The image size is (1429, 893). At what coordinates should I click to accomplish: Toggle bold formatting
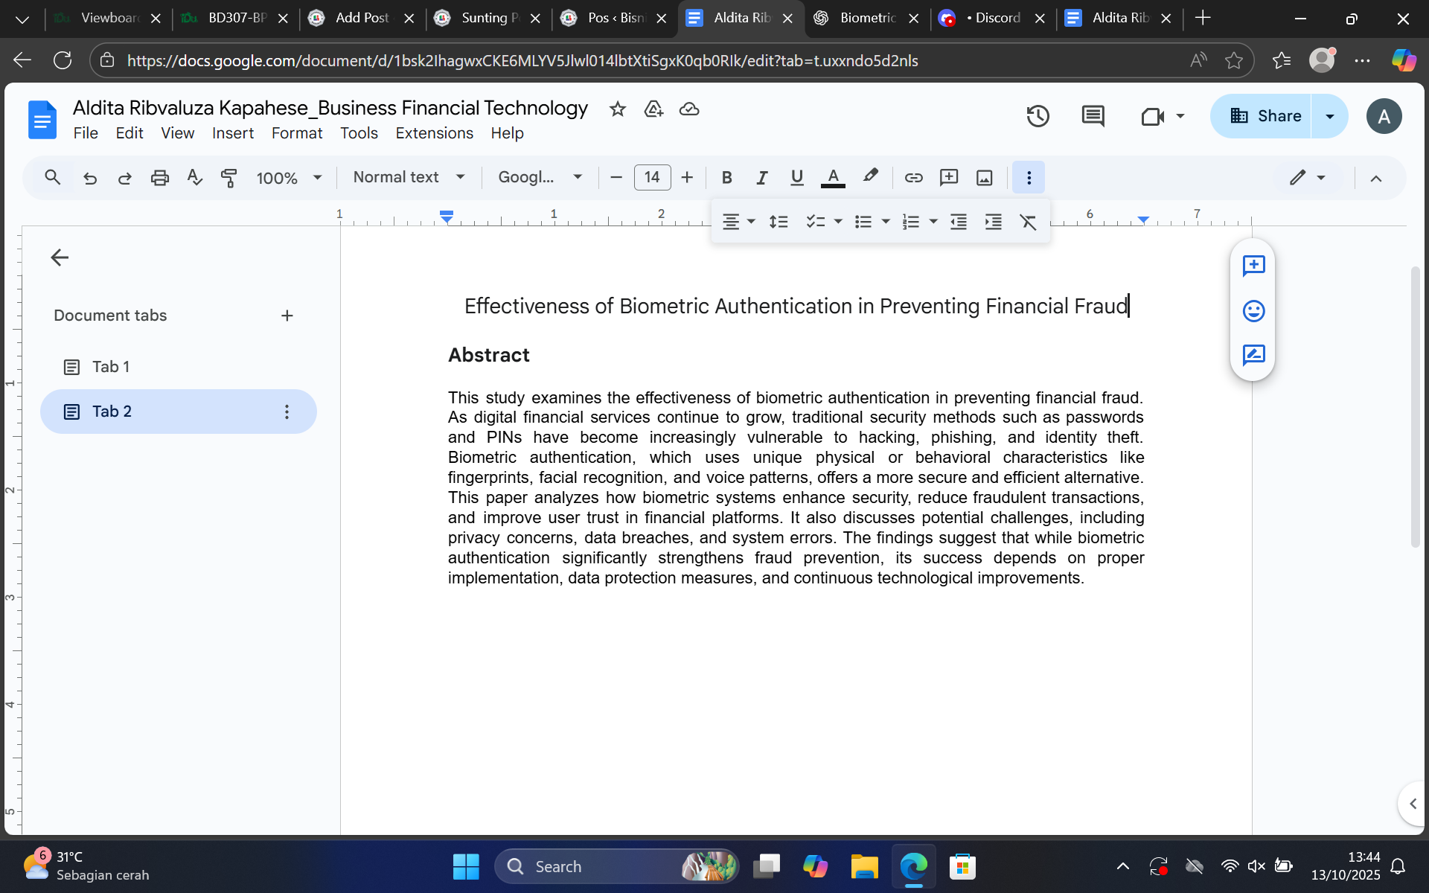727,178
